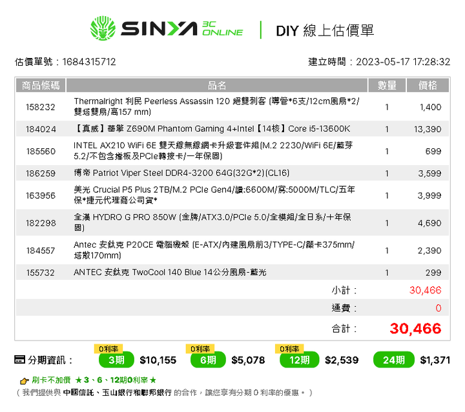Screen dimensions: 465x412
Task: Click the 刷卡不加價 promotion text
Action: (x=51, y=380)
